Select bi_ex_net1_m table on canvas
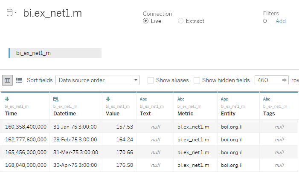Screen dimensions: 299x172 click(x=55, y=53)
